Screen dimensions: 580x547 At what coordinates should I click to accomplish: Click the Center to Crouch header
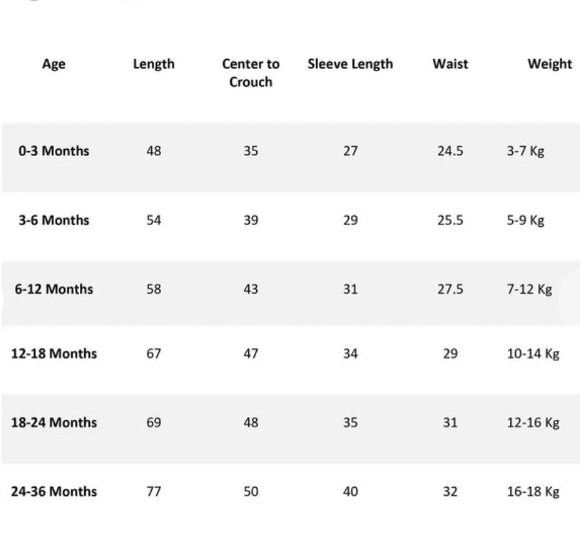coord(250,73)
